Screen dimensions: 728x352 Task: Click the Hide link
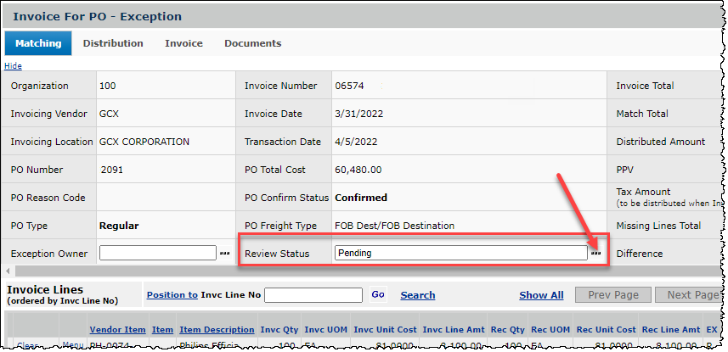point(13,65)
